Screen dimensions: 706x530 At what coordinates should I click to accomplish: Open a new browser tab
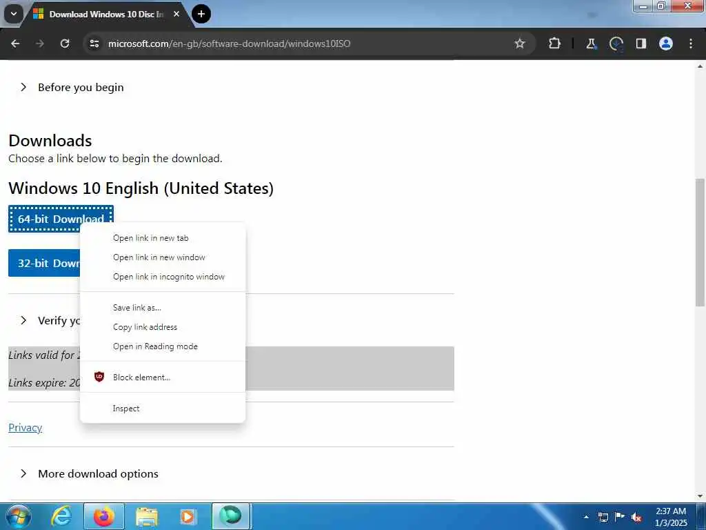pos(201,14)
